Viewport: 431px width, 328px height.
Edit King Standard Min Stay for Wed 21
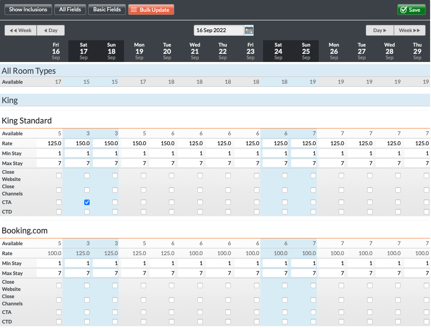pyautogui.click(x=192, y=153)
